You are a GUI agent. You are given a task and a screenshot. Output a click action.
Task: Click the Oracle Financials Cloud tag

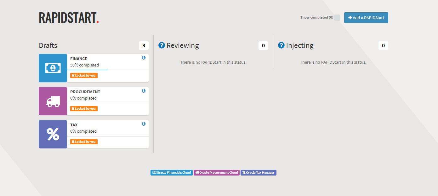click(171, 173)
